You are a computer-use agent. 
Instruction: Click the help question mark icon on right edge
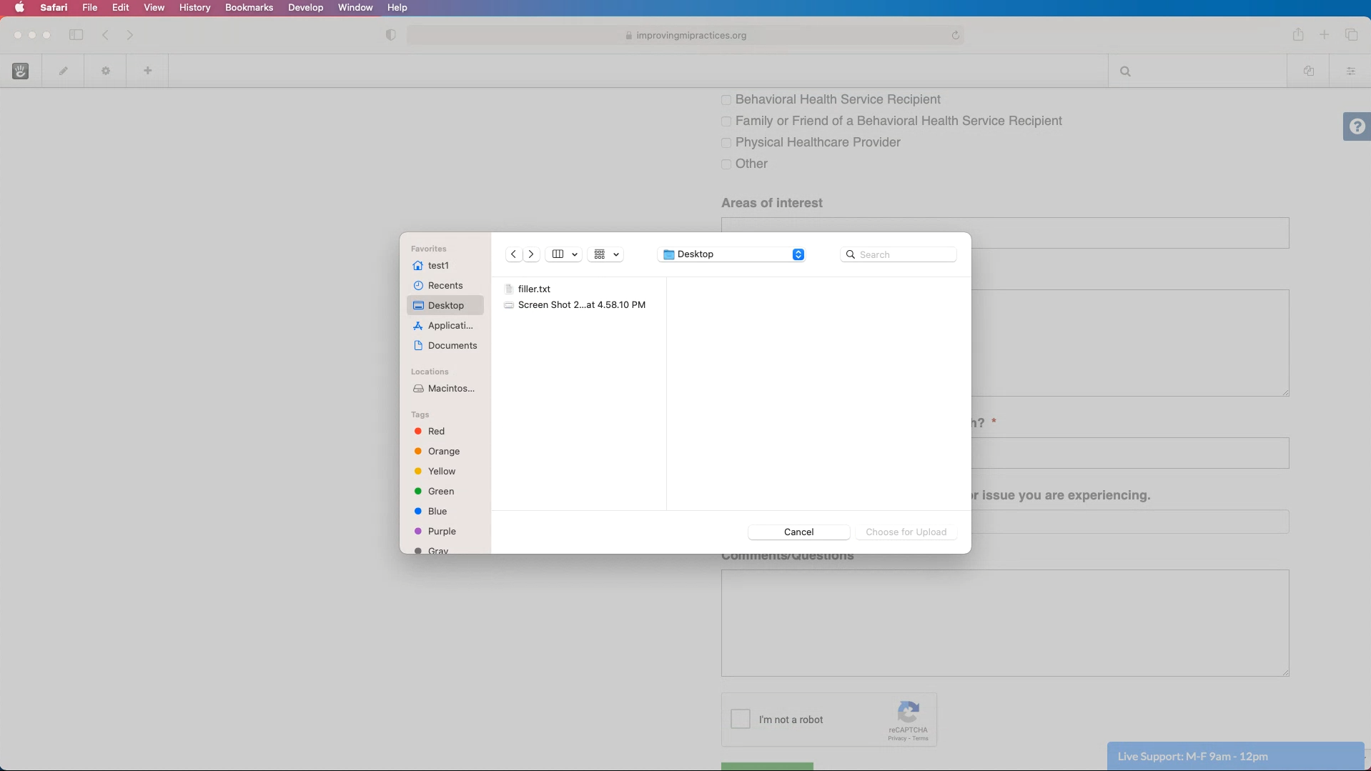tap(1357, 126)
